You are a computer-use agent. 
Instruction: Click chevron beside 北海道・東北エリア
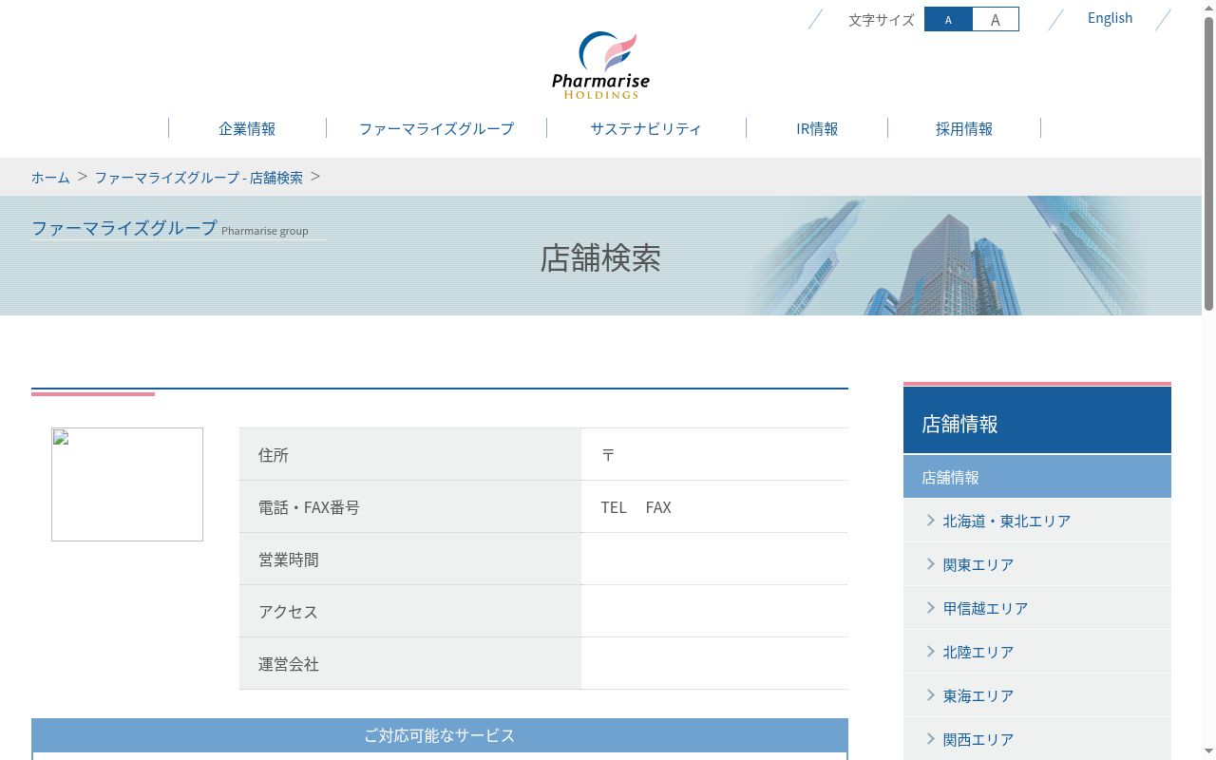click(x=931, y=521)
